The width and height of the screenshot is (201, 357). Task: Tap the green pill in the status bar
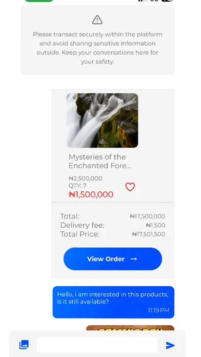point(39,1)
